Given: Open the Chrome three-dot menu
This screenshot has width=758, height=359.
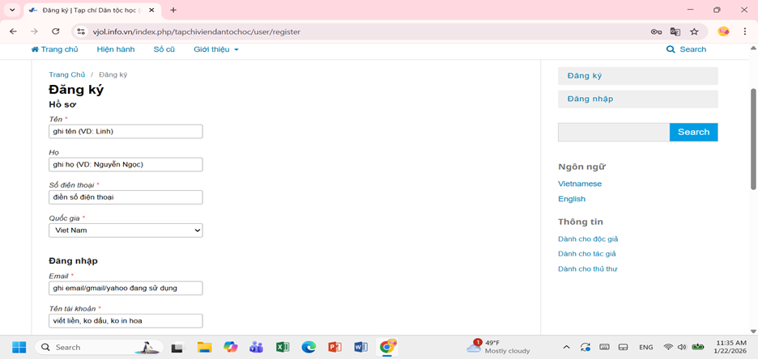Looking at the screenshot, I should (x=744, y=32).
